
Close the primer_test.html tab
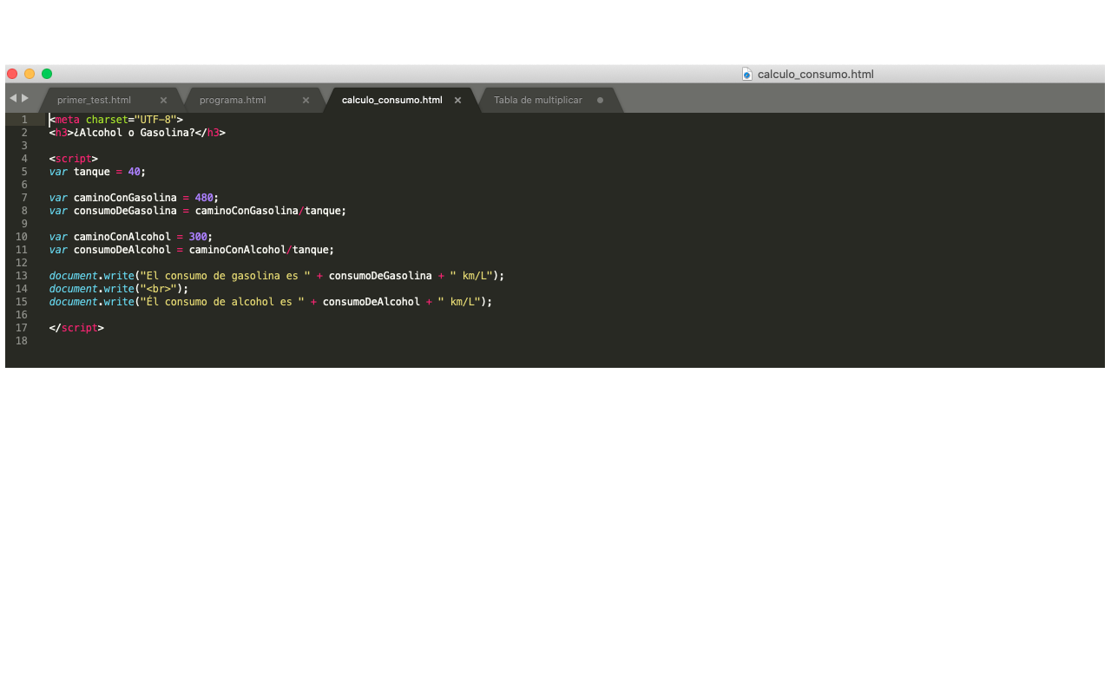(163, 100)
